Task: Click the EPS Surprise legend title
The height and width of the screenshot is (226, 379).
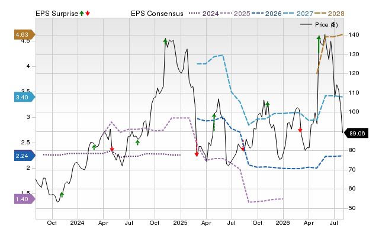Action: tap(57, 14)
